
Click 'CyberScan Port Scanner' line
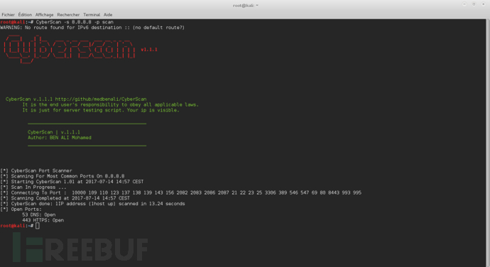click(x=36, y=170)
